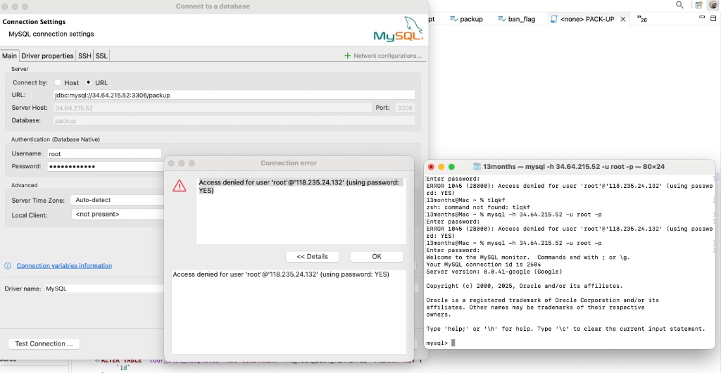Click 'Server version: 8.0.41-google (Google)' line in Terminal

point(494,272)
